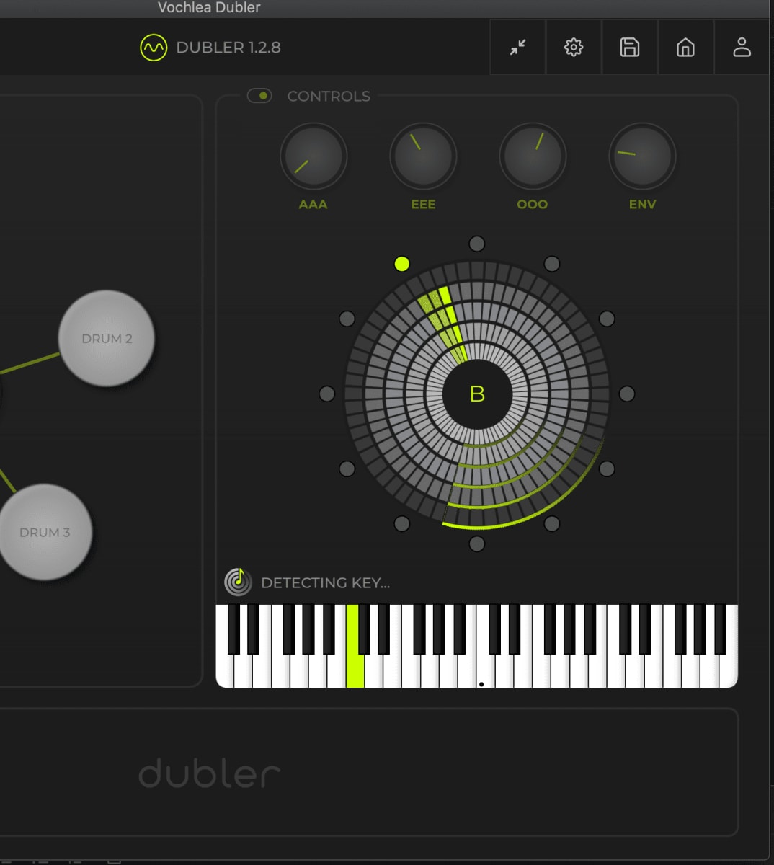Click the Vochlea Dubler window title
The height and width of the screenshot is (865, 774).
[209, 8]
